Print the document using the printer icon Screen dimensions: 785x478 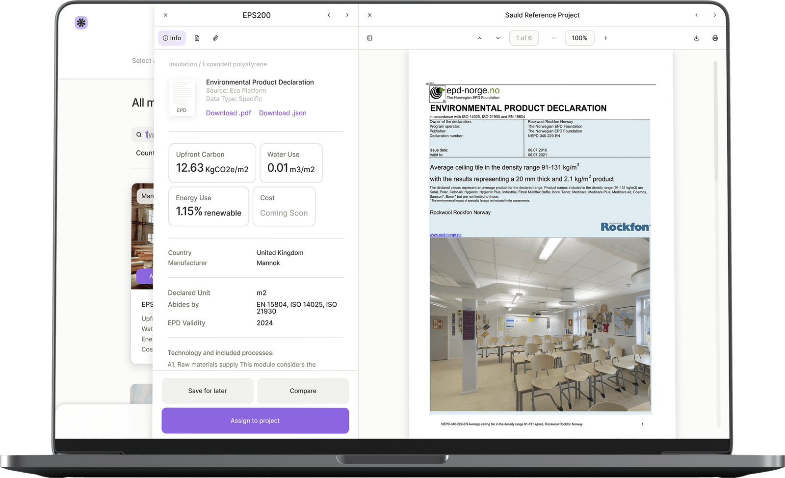click(x=715, y=38)
